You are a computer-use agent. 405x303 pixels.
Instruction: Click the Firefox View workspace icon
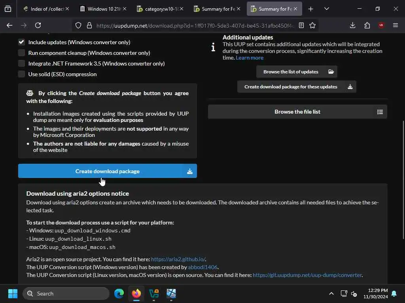pyautogui.click(x=8, y=9)
